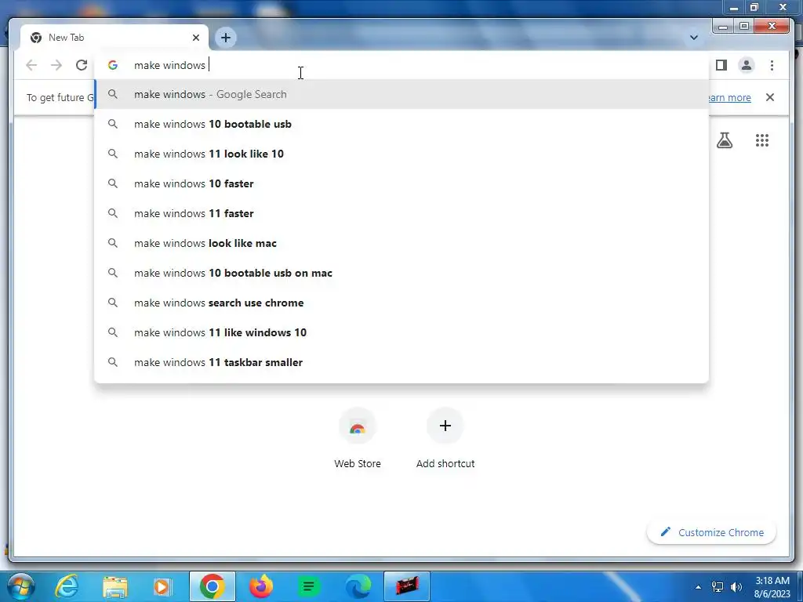Close the New Tab tab

coord(195,38)
